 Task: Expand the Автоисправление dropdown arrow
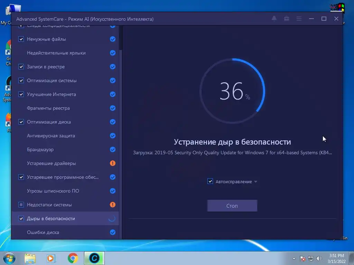pos(255,181)
